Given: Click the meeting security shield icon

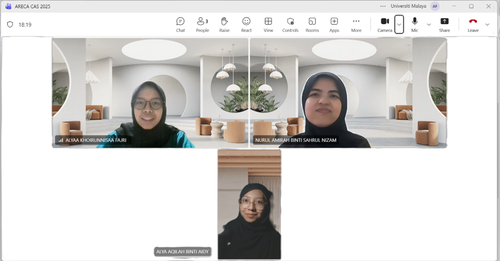Looking at the screenshot, I should click(x=10, y=25).
